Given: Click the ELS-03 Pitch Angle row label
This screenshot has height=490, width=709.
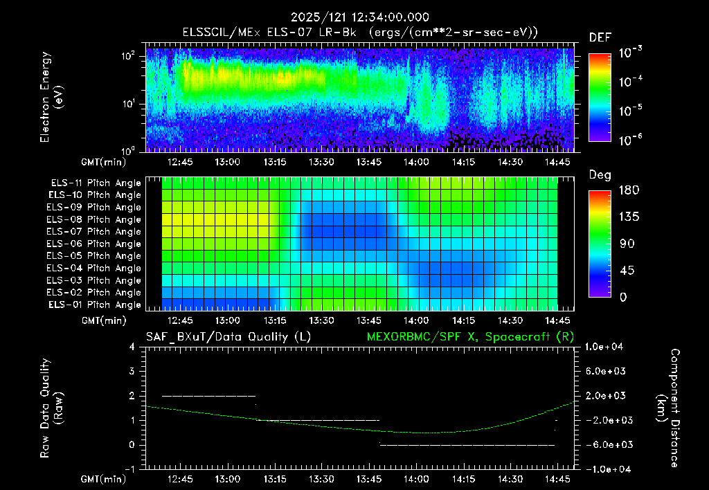Looking at the screenshot, I should pyautogui.click(x=93, y=281).
